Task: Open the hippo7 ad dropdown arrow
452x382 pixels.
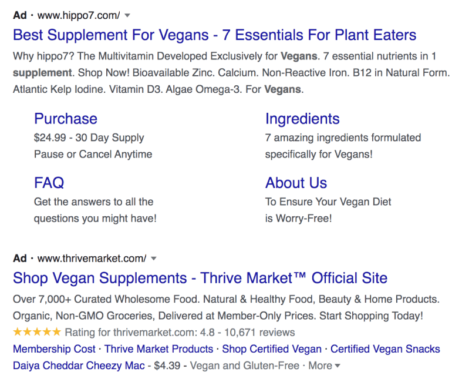Action: pos(128,15)
